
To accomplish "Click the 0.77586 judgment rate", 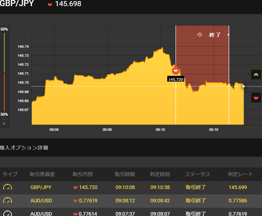I will pos(238,201).
